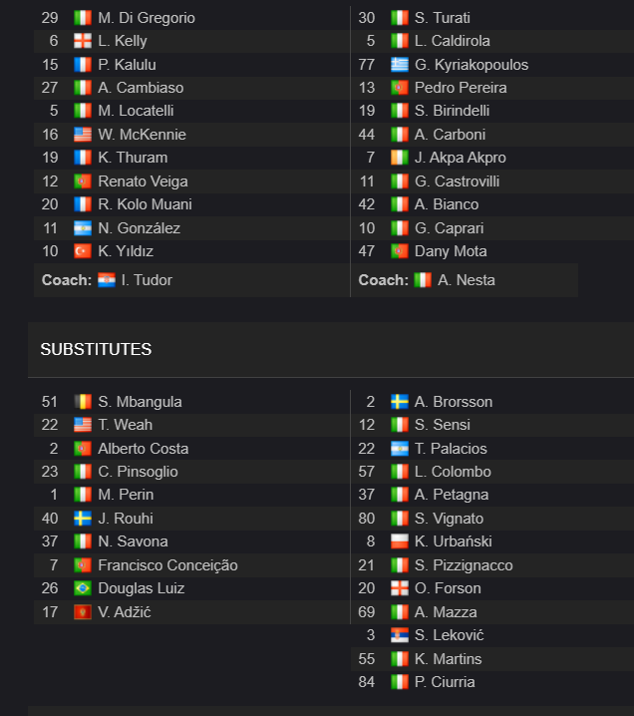Click the Brazil flag next to Douglas Luiz
This screenshot has width=634, height=716.
tap(83, 588)
